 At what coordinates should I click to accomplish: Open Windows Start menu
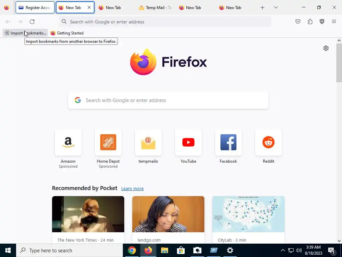click(8, 250)
